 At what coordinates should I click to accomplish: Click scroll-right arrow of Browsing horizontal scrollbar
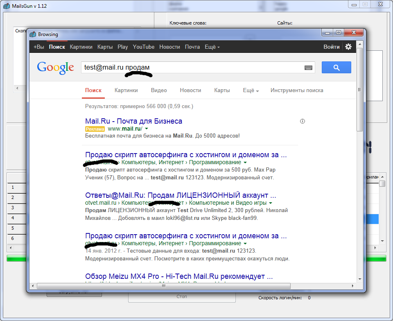352,286
